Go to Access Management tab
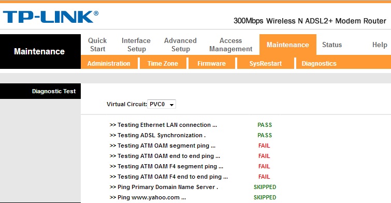Viewport: 391px width, 203px height. coord(230,45)
